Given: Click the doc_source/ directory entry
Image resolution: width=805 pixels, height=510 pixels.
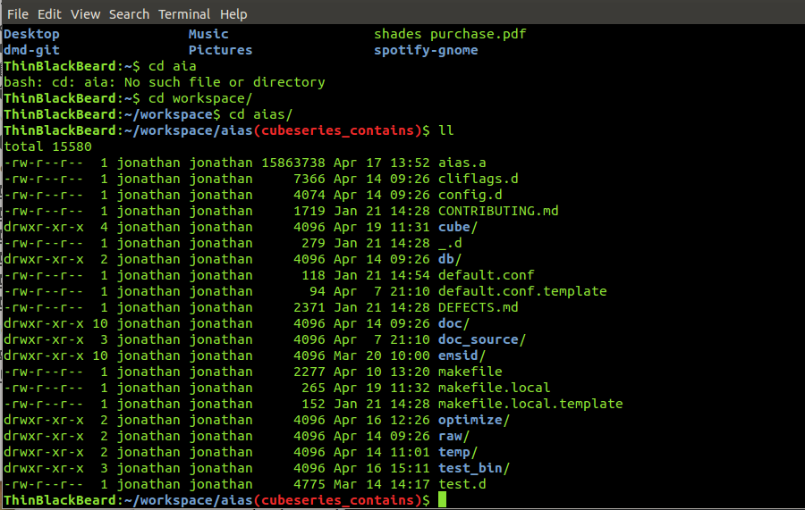Looking at the screenshot, I should click(482, 339).
